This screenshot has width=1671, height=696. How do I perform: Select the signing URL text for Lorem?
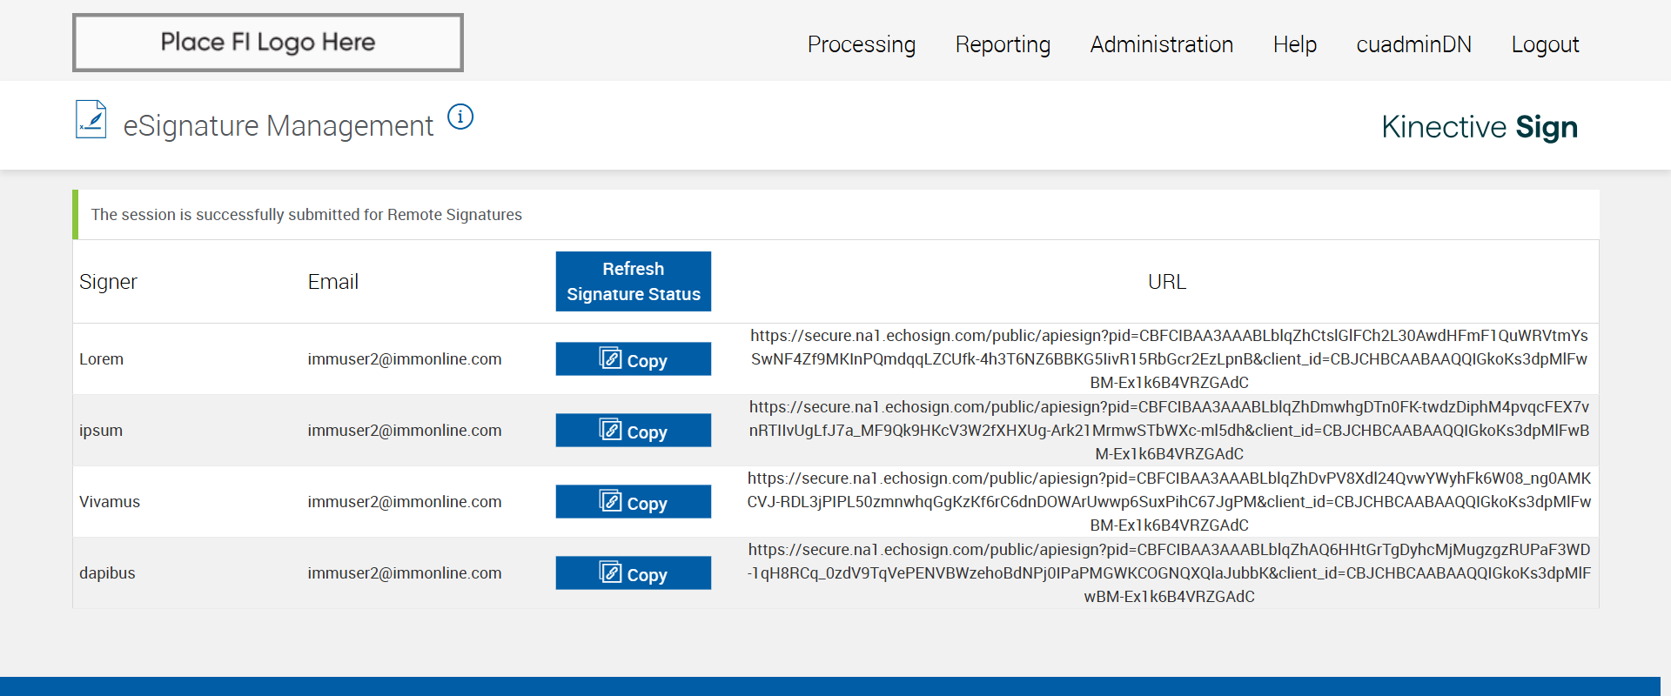pyautogui.click(x=1169, y=359)
